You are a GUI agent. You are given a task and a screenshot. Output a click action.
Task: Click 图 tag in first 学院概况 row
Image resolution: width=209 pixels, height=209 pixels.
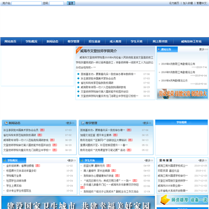coord(38,165)
